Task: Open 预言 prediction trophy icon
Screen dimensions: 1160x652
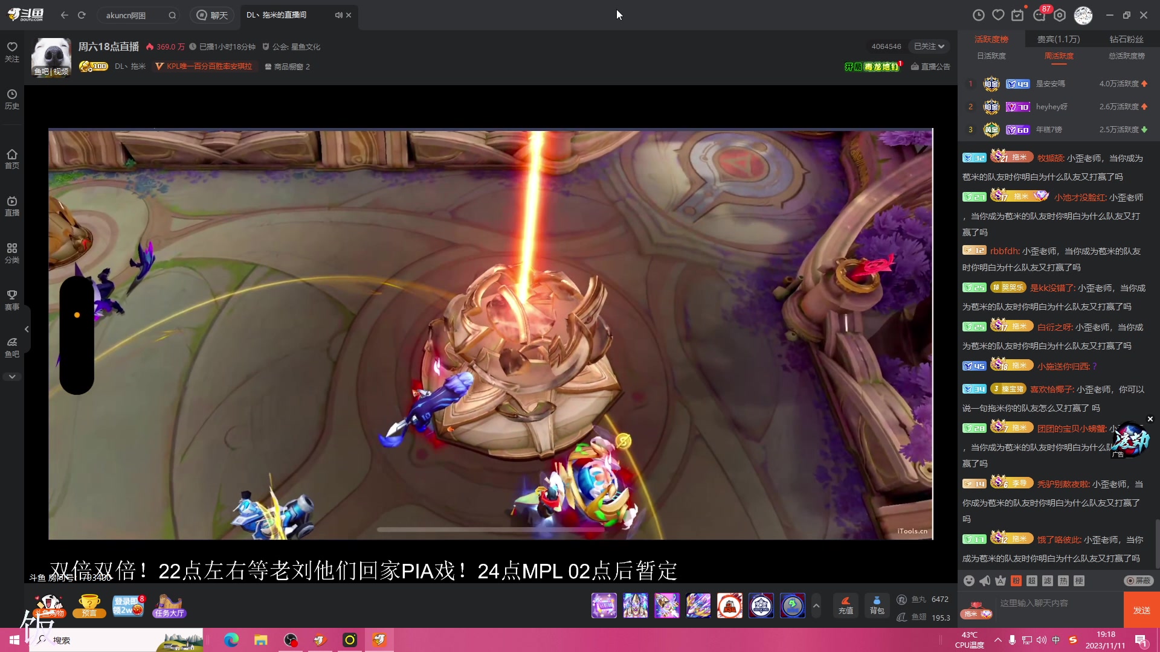Action: pos(89,606)
